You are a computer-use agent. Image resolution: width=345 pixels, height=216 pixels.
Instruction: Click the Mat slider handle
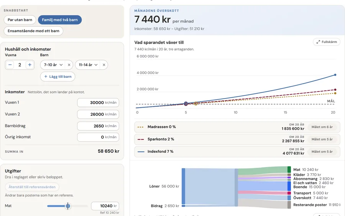click(68, 206)
